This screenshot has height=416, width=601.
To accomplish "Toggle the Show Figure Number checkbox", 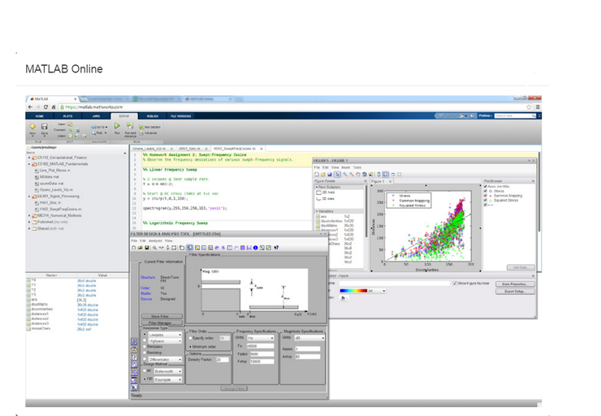I will [x=455, y=284].
